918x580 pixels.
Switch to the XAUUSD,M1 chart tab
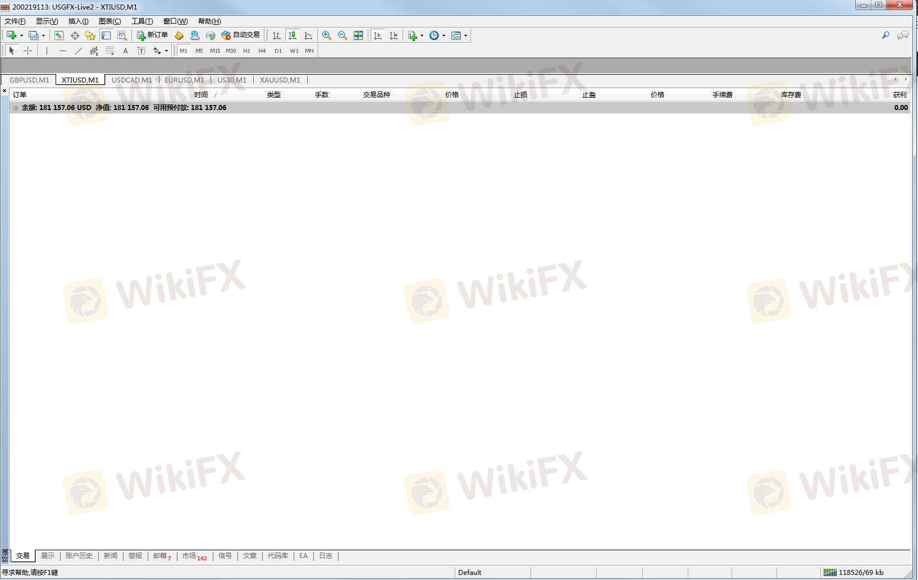pos(280,80)
